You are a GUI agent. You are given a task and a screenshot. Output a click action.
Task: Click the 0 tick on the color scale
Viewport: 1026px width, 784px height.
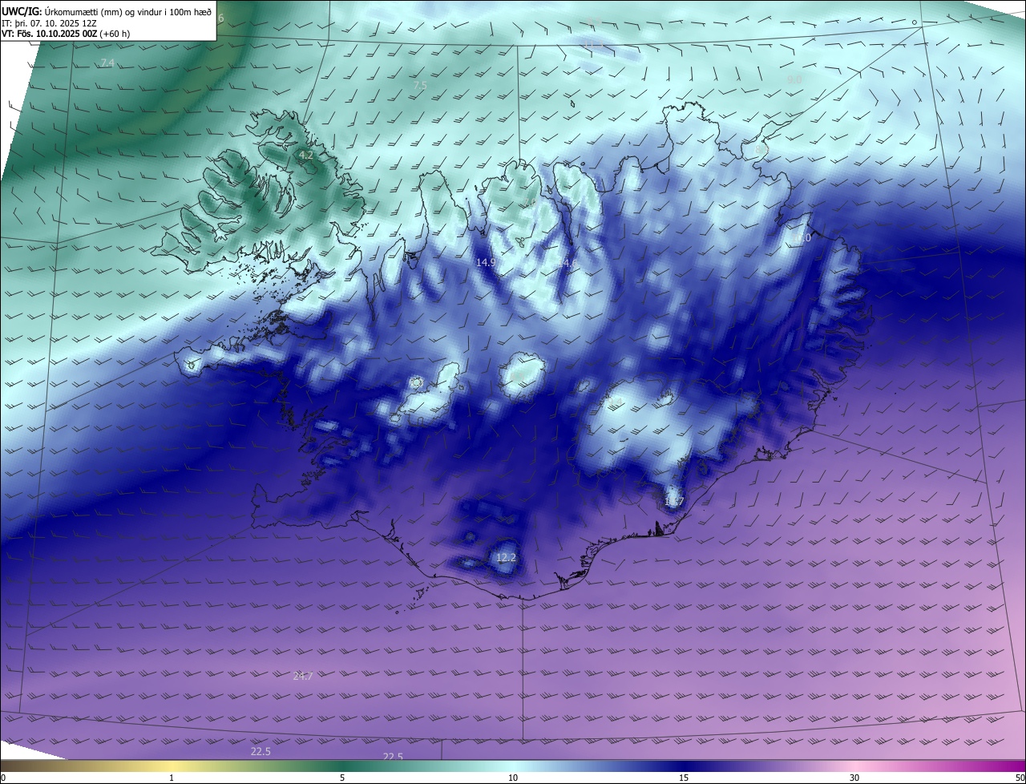pyautogui.click(x=3, y=778)
